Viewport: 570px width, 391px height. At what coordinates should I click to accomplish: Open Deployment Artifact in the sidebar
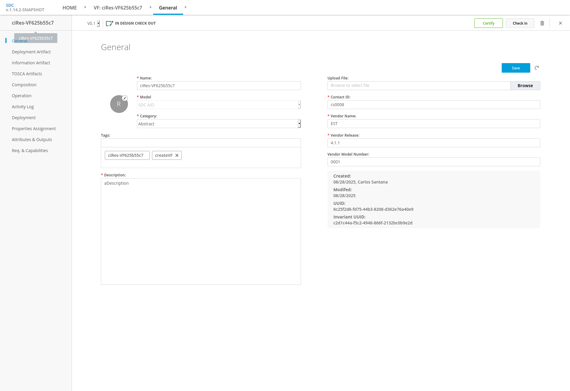(31, 52)
